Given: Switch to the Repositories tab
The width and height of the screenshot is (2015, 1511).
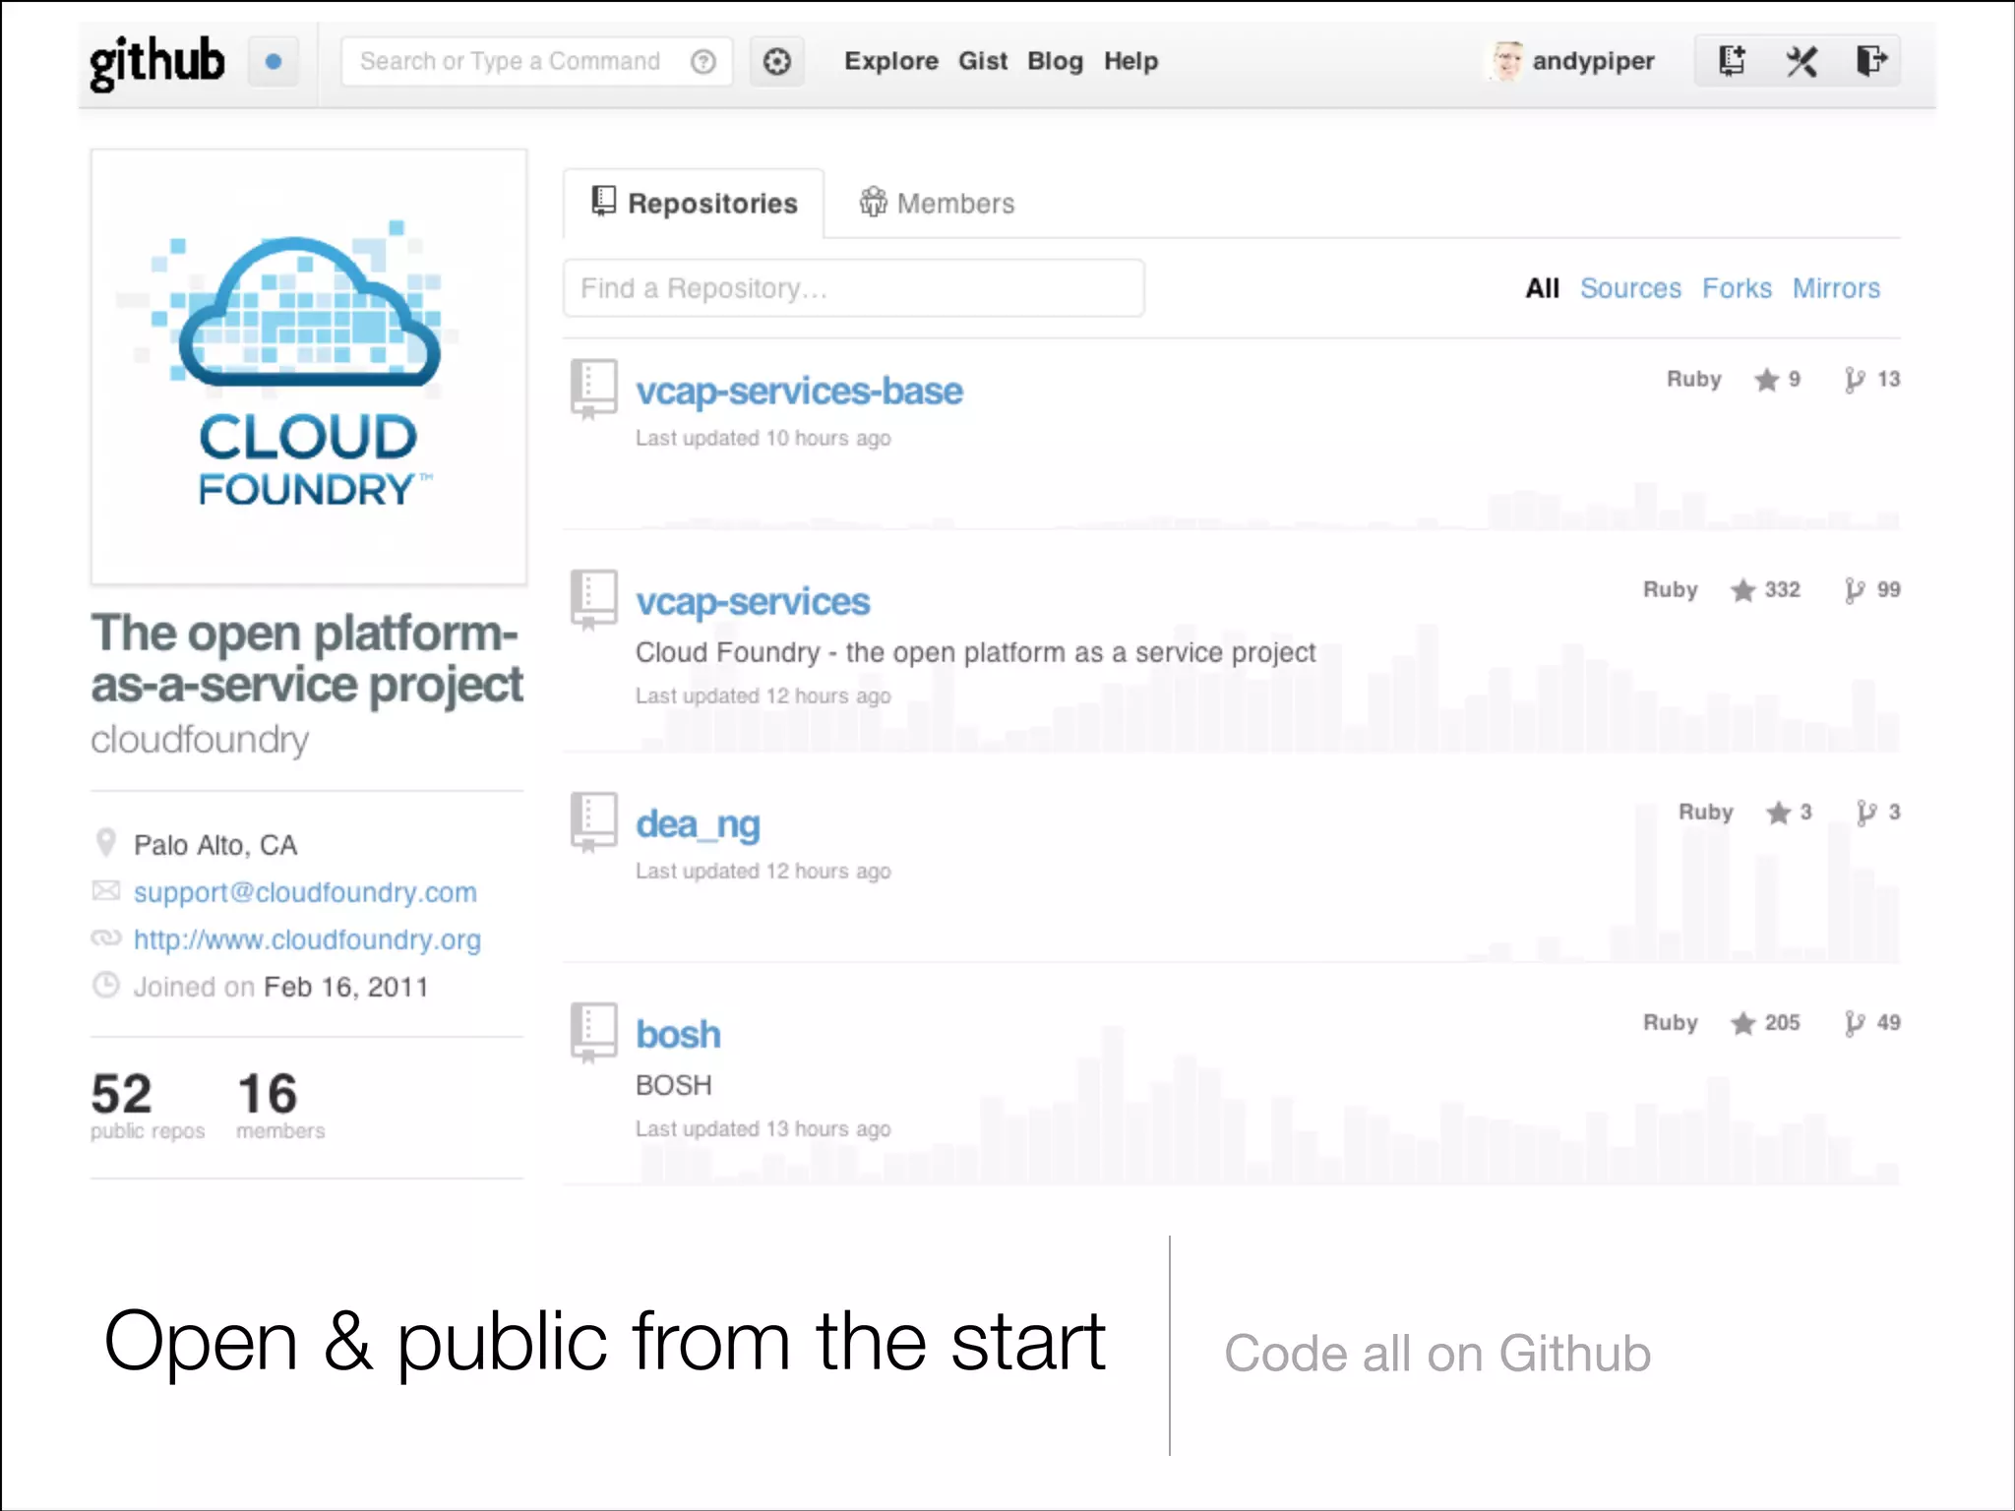Looking at the screenshot, I should click(694, 204).
